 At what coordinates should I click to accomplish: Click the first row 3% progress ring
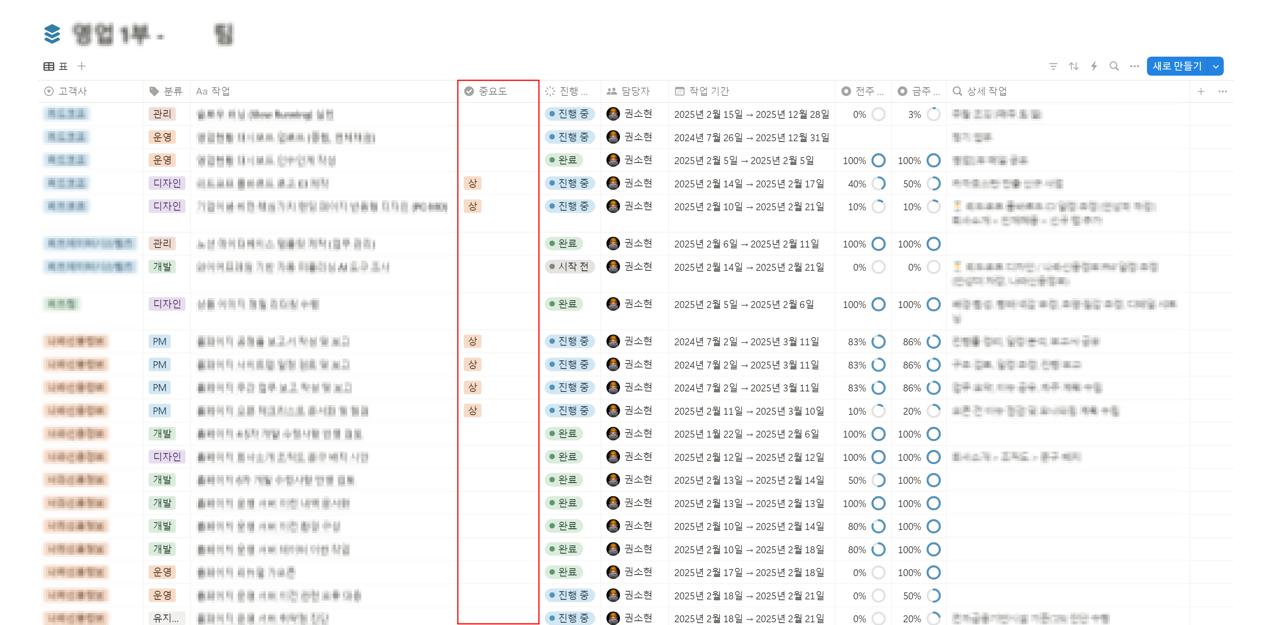934,114
